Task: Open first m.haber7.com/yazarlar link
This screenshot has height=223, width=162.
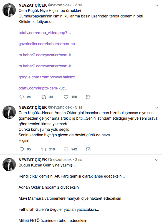Action: pos(47,55)
